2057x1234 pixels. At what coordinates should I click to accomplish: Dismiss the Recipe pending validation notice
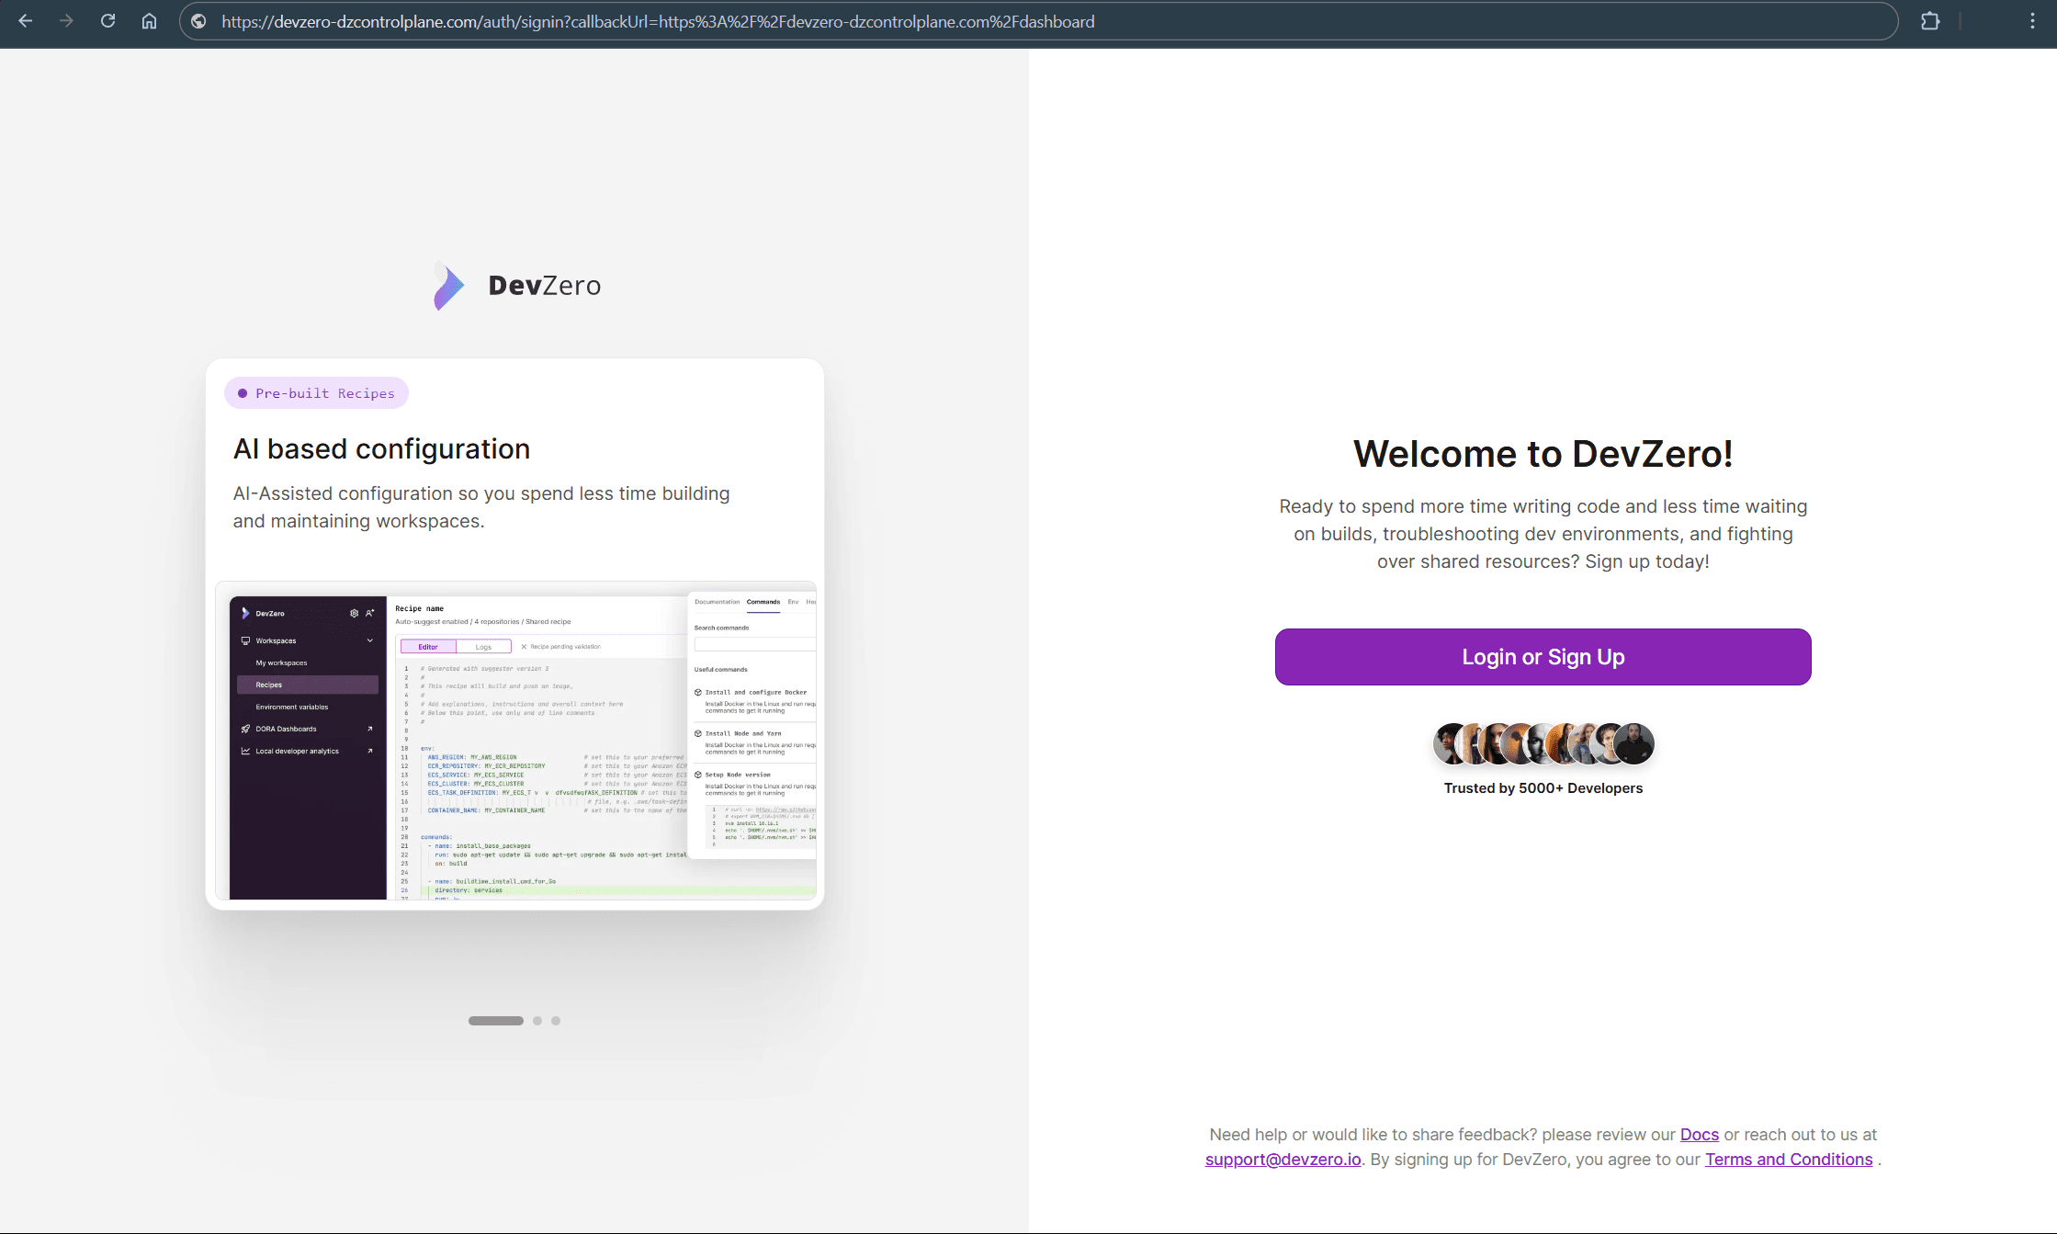524,646
